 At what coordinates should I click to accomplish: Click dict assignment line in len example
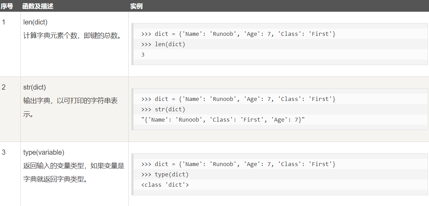[238, 34]
